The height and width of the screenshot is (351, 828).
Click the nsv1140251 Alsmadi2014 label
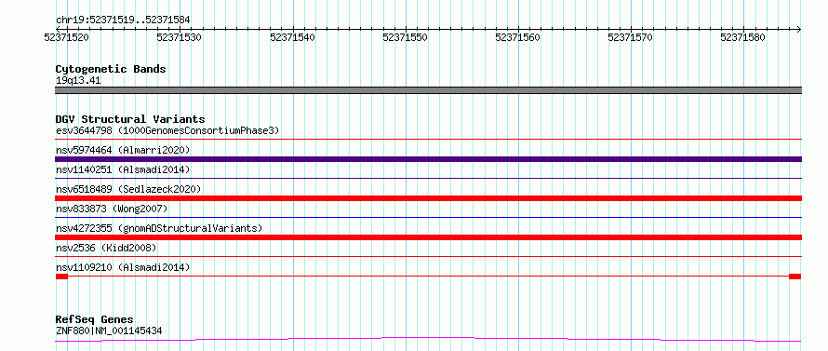123,169
